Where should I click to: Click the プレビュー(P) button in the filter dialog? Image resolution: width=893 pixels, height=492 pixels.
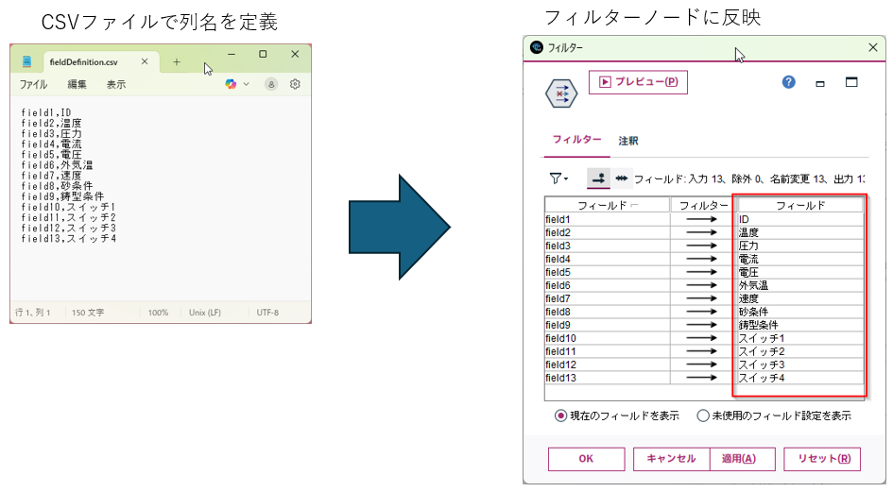click(638, 82)
